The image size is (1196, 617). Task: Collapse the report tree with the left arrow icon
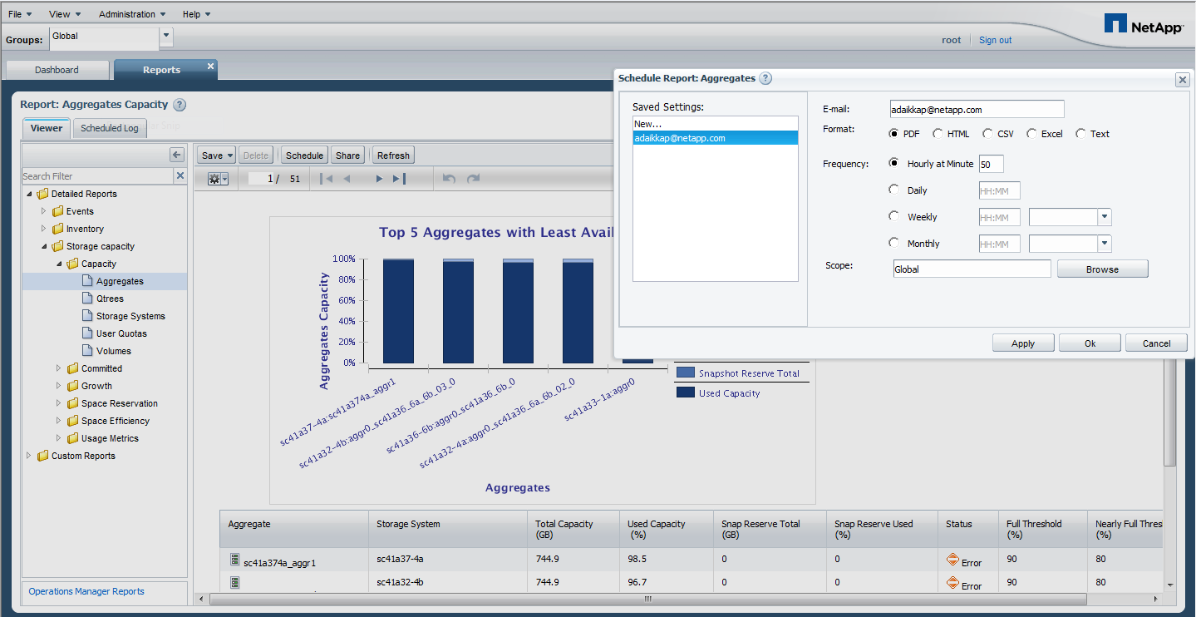(176, 155)
